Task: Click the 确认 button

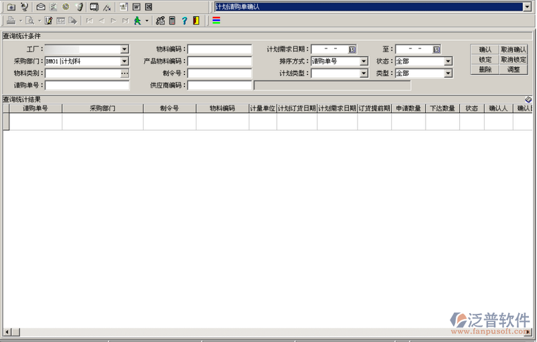Action: pyautogui.click(x=485, y=50)
